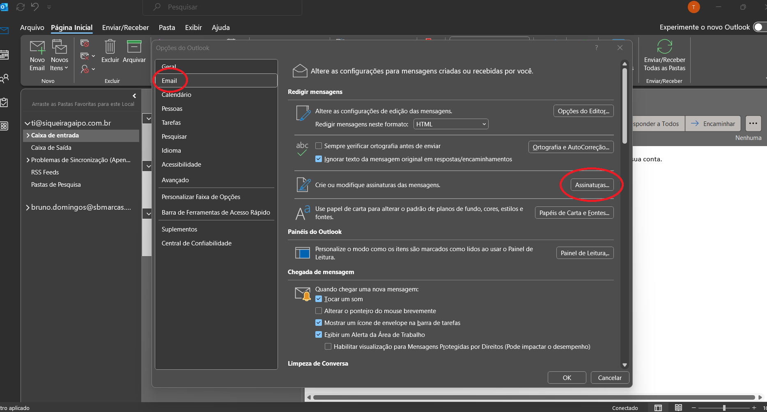The height and width of the screenshot is (412, 767).
Task: Click Ortografia e AutoCorreção... button
Action: (x=571, y=147)
